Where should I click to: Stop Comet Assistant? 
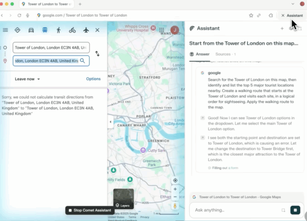90,210
